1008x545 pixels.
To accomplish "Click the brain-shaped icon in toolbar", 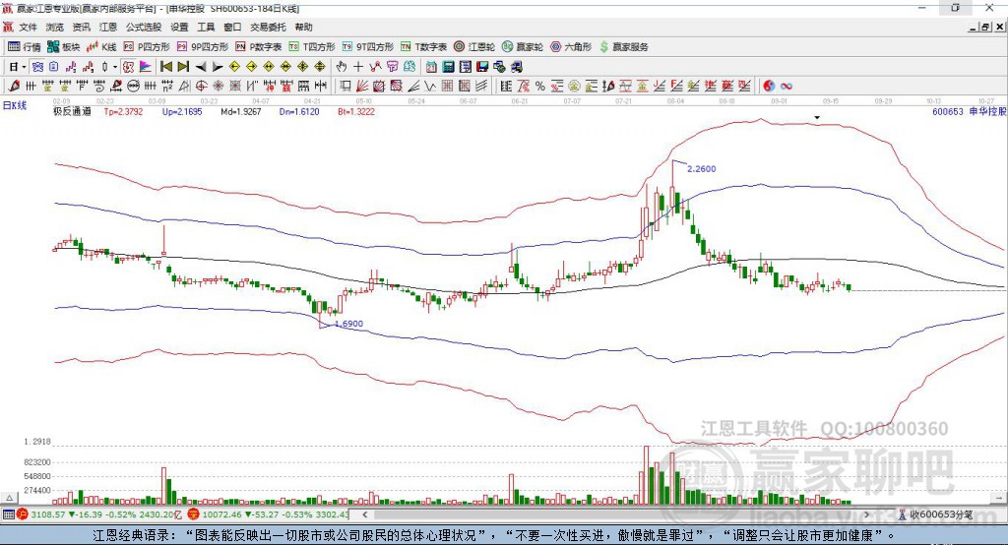I will coord(409,67).
